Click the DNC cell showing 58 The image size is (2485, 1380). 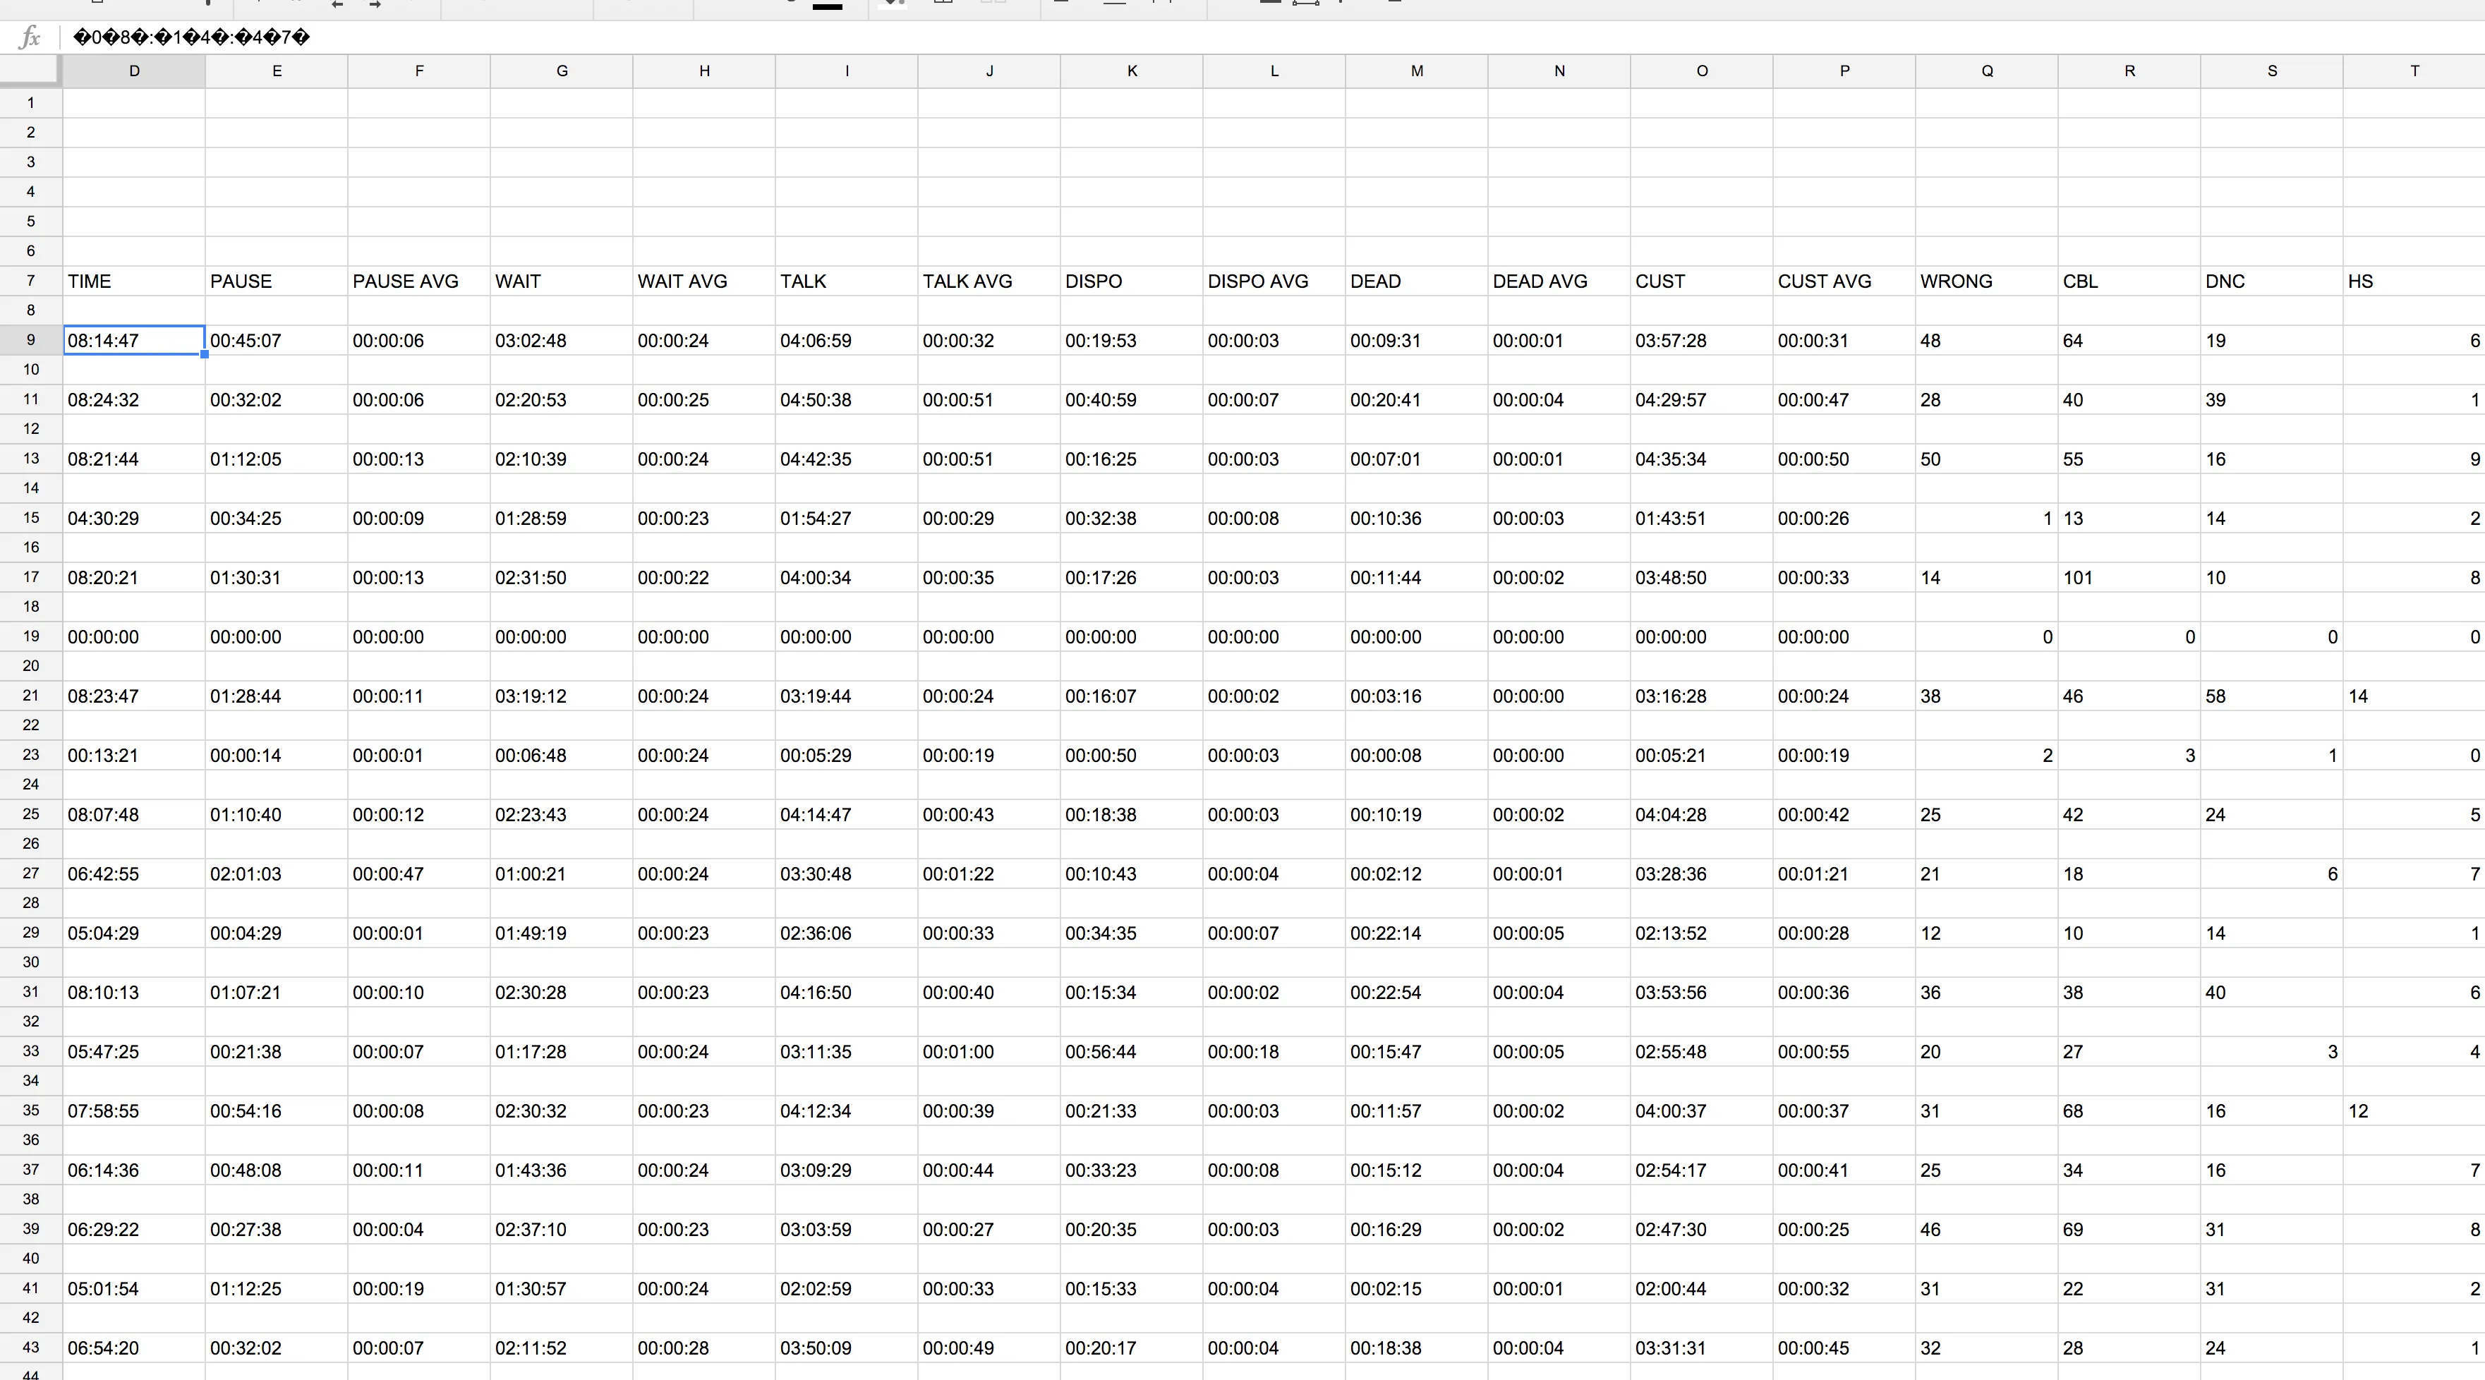click(2271, 696)
